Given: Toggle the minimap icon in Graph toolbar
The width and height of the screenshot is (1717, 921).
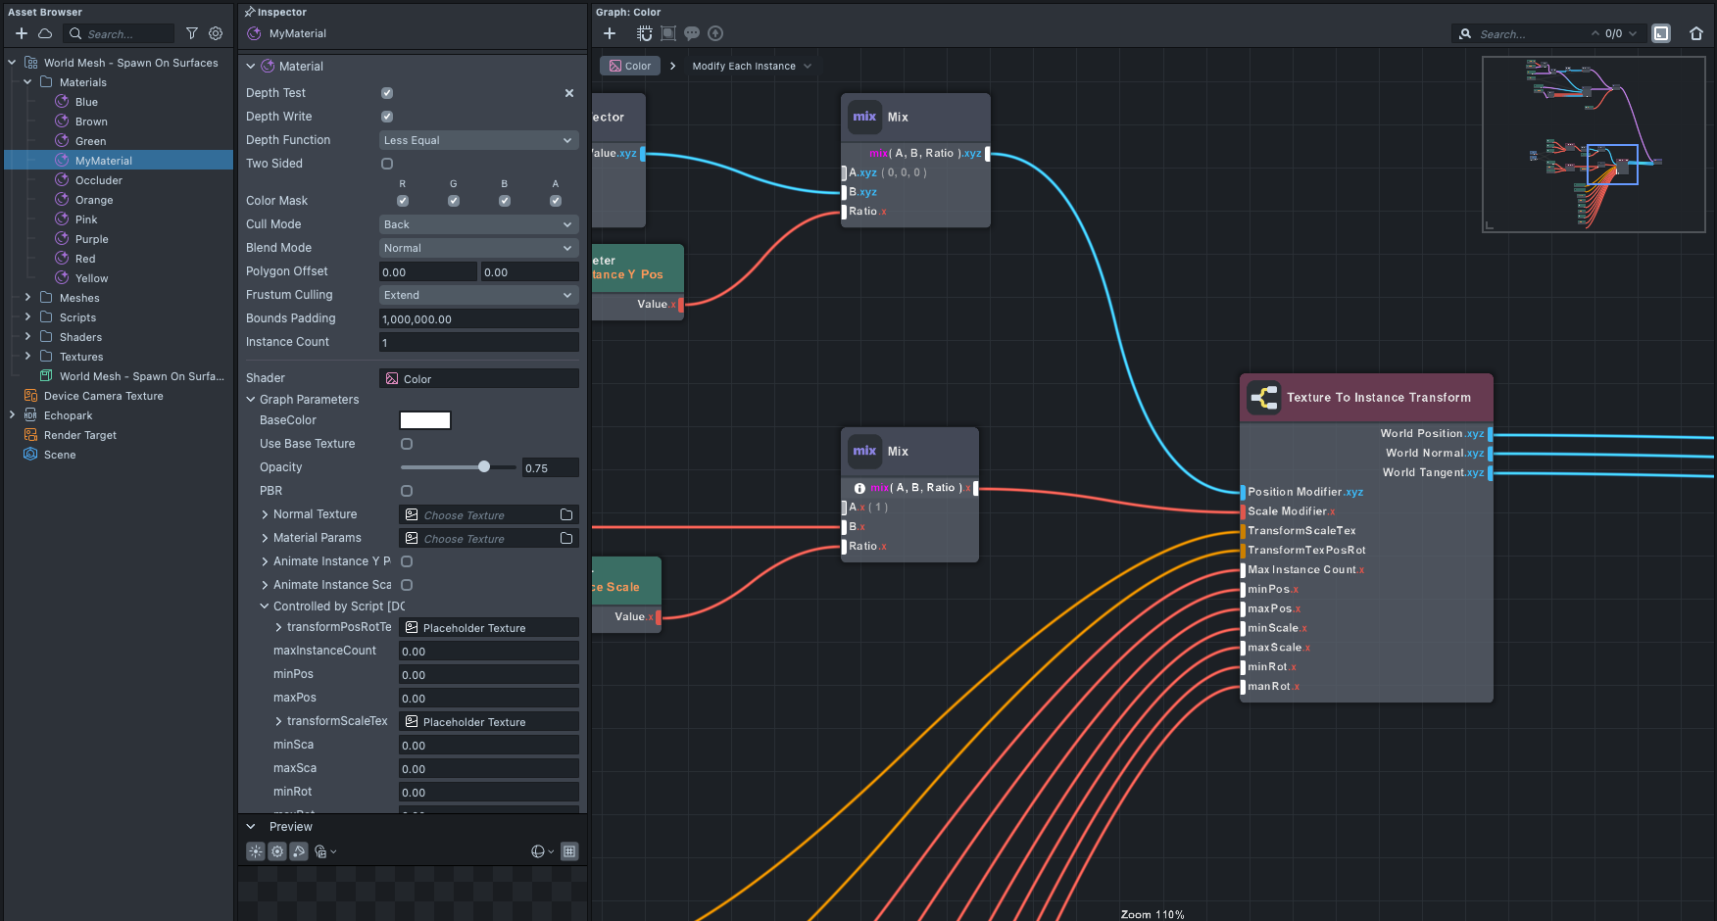Looking at the screenshot, I should 1661,33.
